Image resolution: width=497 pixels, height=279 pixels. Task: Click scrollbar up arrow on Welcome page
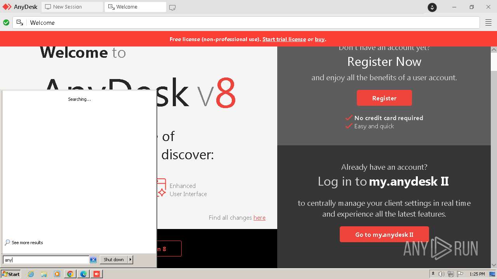click(494, 50)
